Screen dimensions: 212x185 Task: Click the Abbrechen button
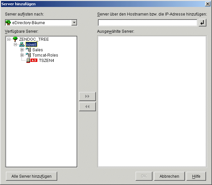click(169, 176)
